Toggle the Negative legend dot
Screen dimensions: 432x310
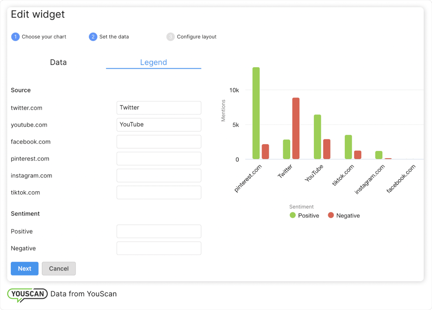331,215
